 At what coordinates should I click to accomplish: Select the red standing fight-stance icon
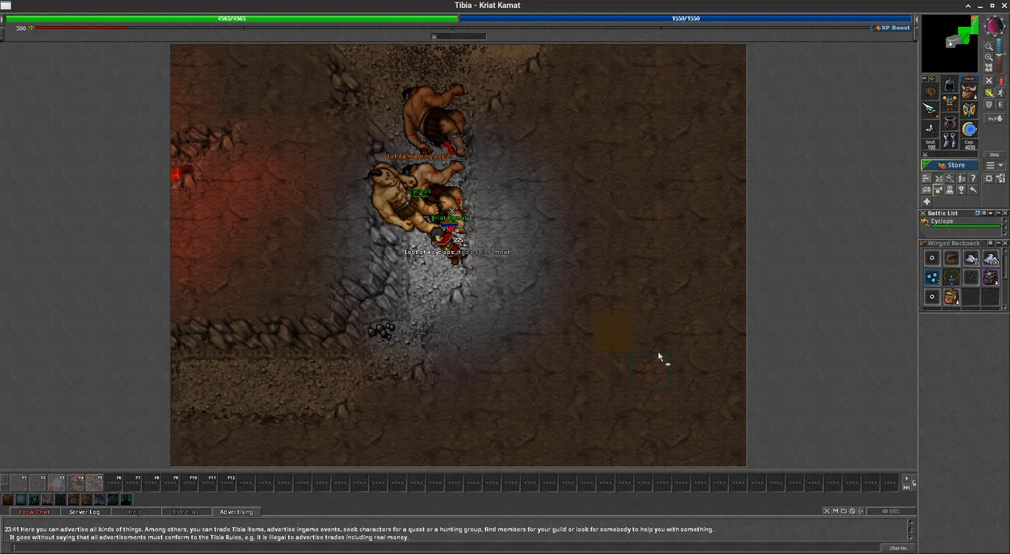click(1001, 80)
